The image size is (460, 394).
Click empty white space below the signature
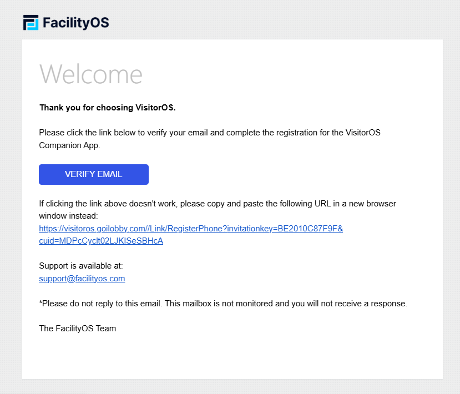(232, 356)
